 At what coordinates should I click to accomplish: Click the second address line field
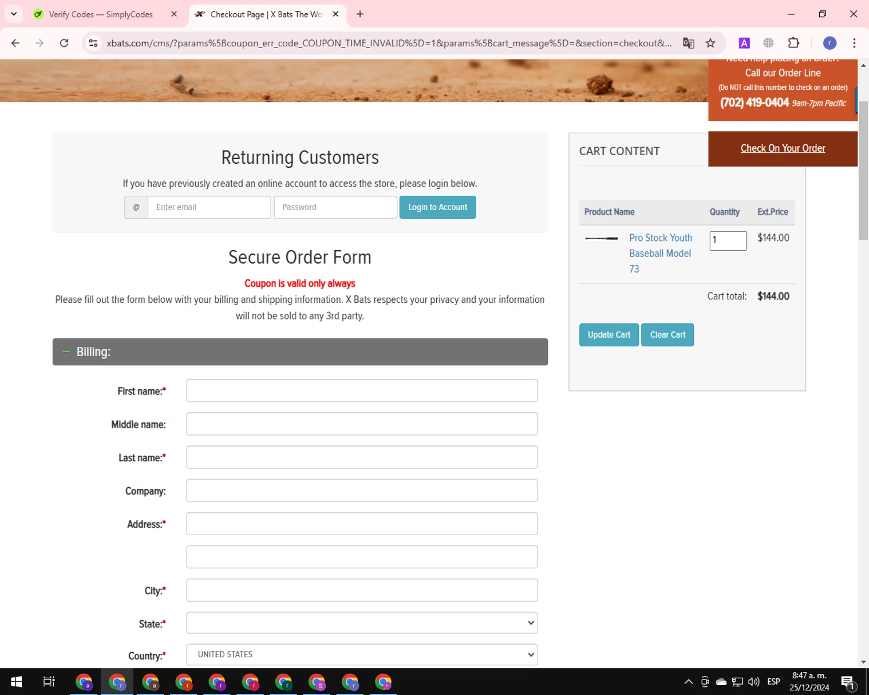click(362, 557)
